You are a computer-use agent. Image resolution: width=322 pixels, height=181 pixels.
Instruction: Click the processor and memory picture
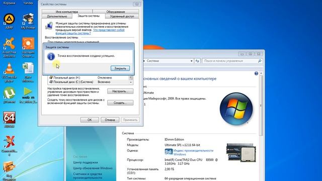241,153
